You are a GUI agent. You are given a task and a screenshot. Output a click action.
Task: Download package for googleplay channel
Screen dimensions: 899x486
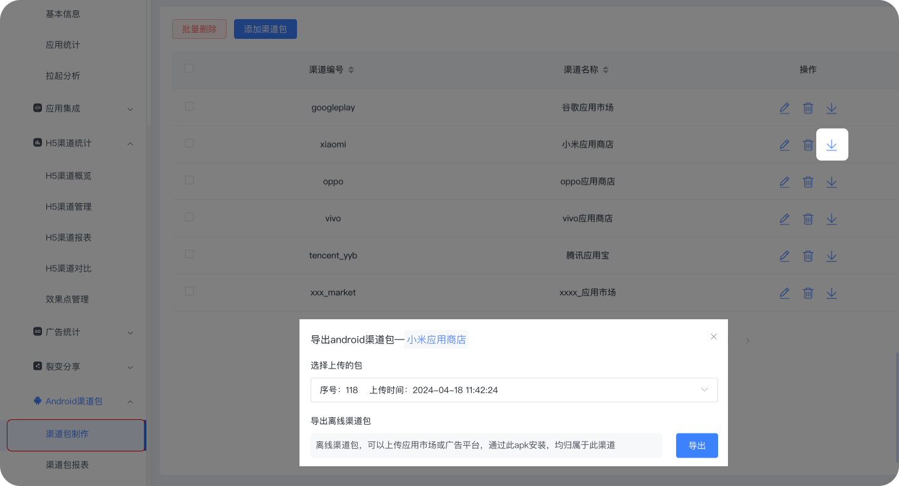832,107
